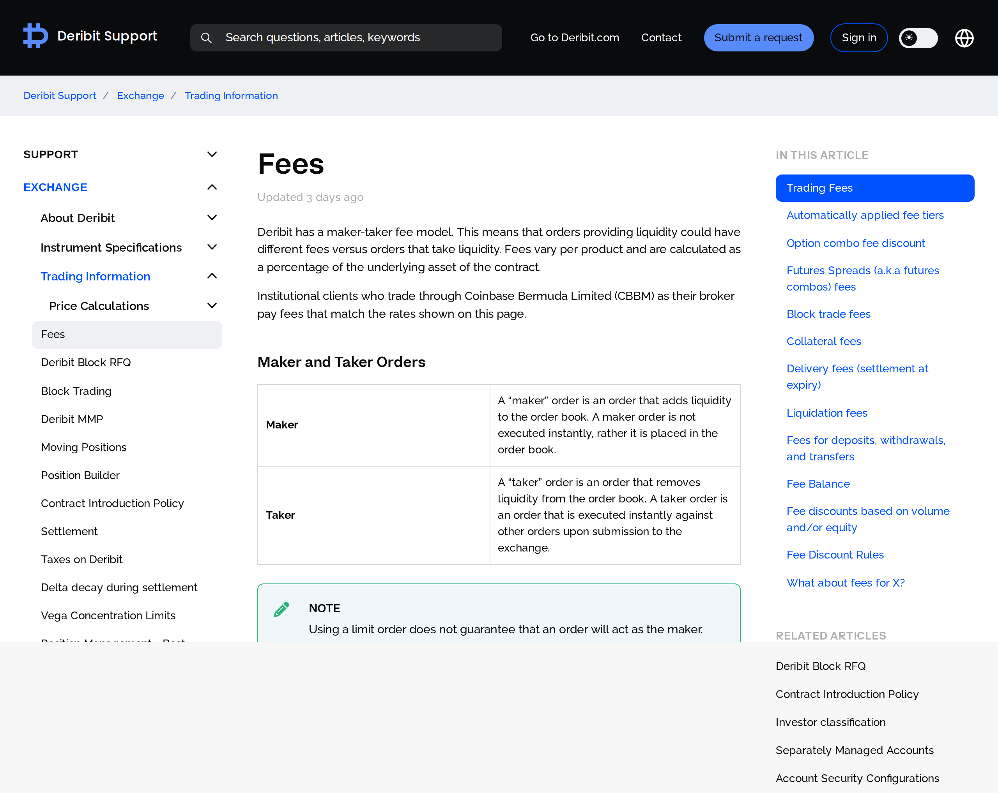Open related article Separately Managed Accounts

[x=854, y=751]
